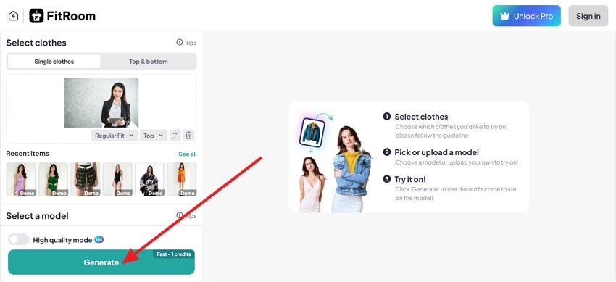The image size is (616, 282).
Task: Click the upload clothes icon
Action: click(175, 136)
